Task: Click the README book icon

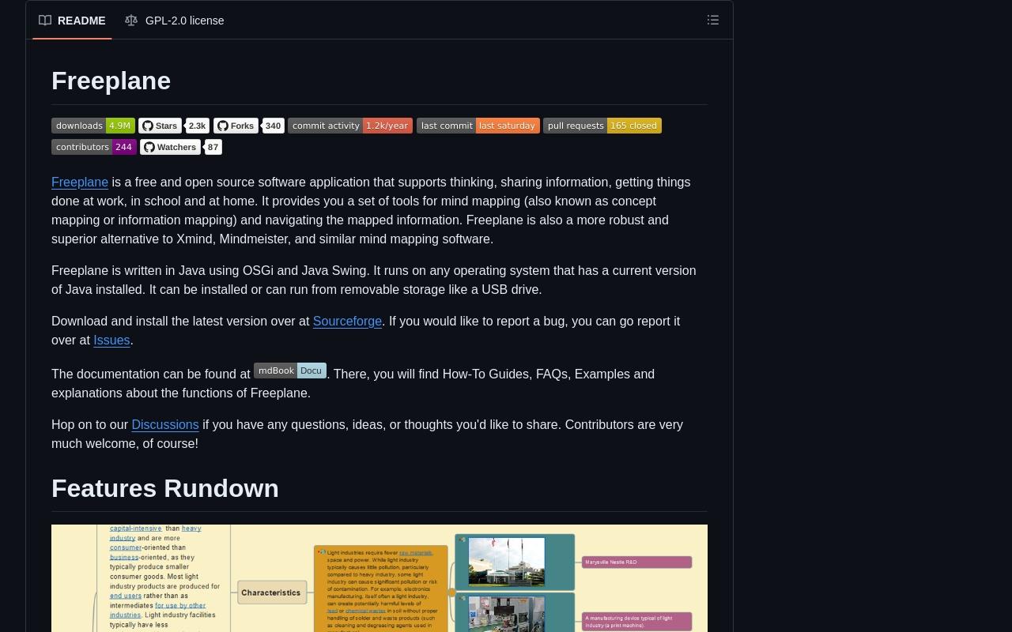Action: coord(45,21)
